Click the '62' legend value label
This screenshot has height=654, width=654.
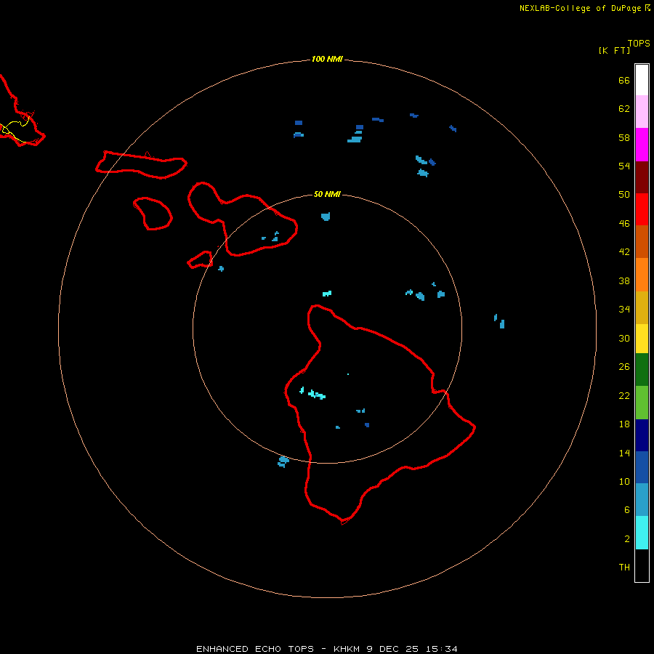point(624,109)
